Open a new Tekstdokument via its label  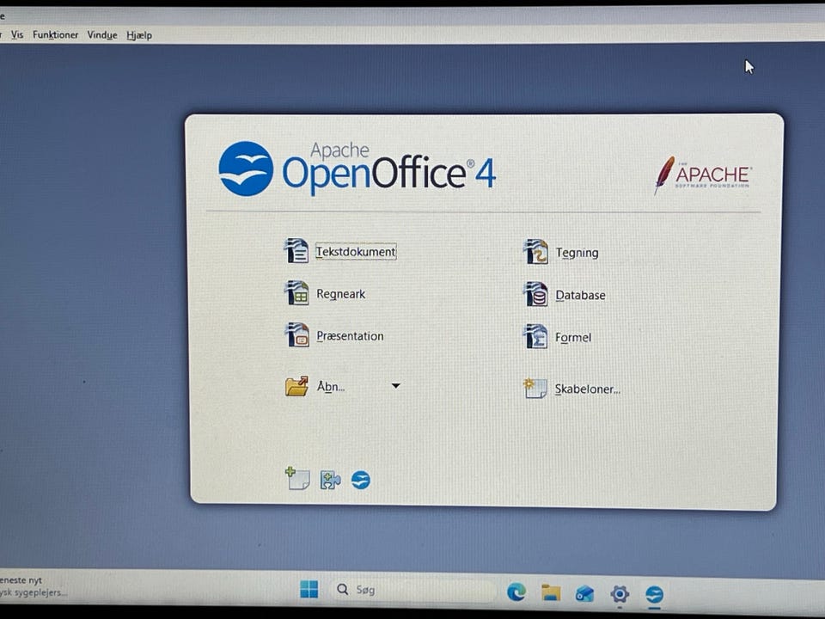pos(356,252)
